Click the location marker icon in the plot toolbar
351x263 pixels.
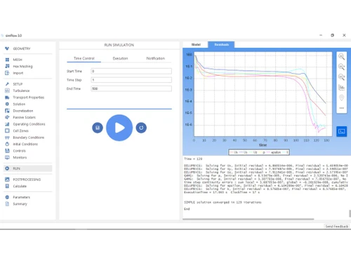pos(341,97)
